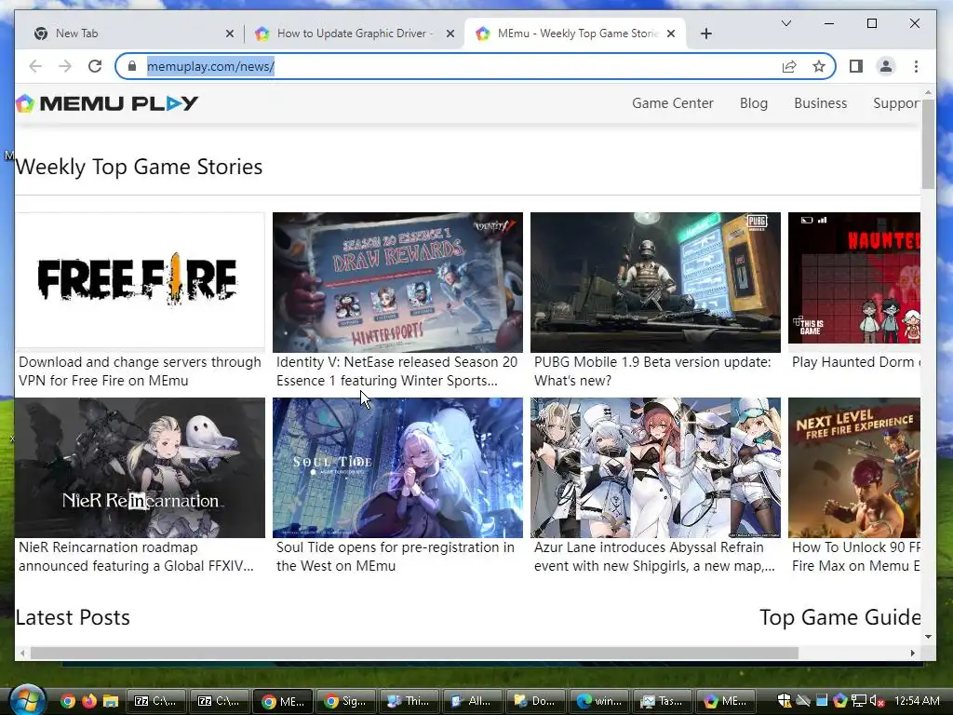The width and height of the screenshot is (953, 715).
Task: Open the Chrome profile avatar menu
Action: (x=886, y=66)
